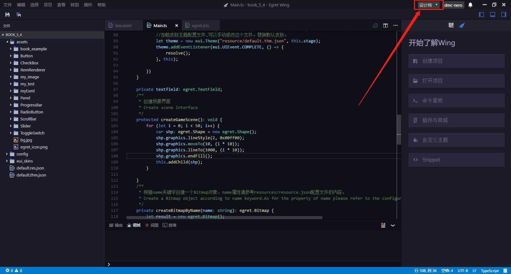Switch to 终端 panel tab
The image size is (511, 274).
[x=170, y=225]
